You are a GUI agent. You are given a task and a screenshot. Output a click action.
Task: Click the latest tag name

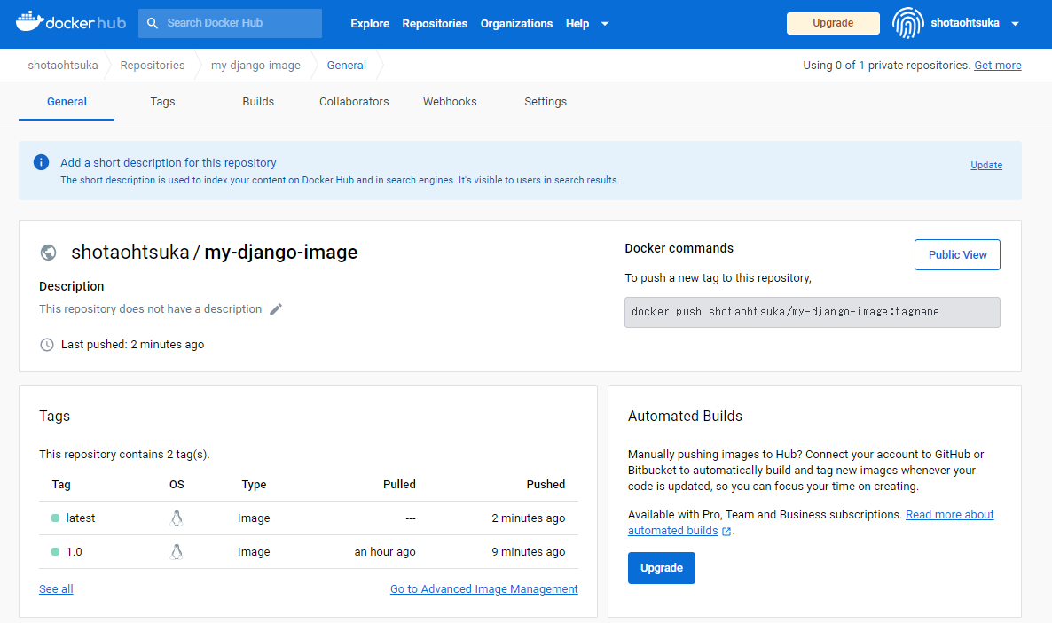(81, 518)
